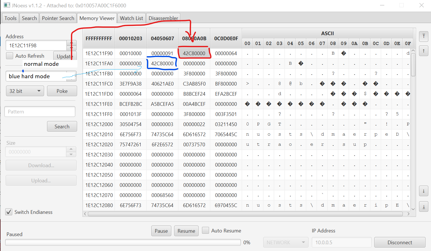Select row address 1E12C11FC0

point(99,84)
